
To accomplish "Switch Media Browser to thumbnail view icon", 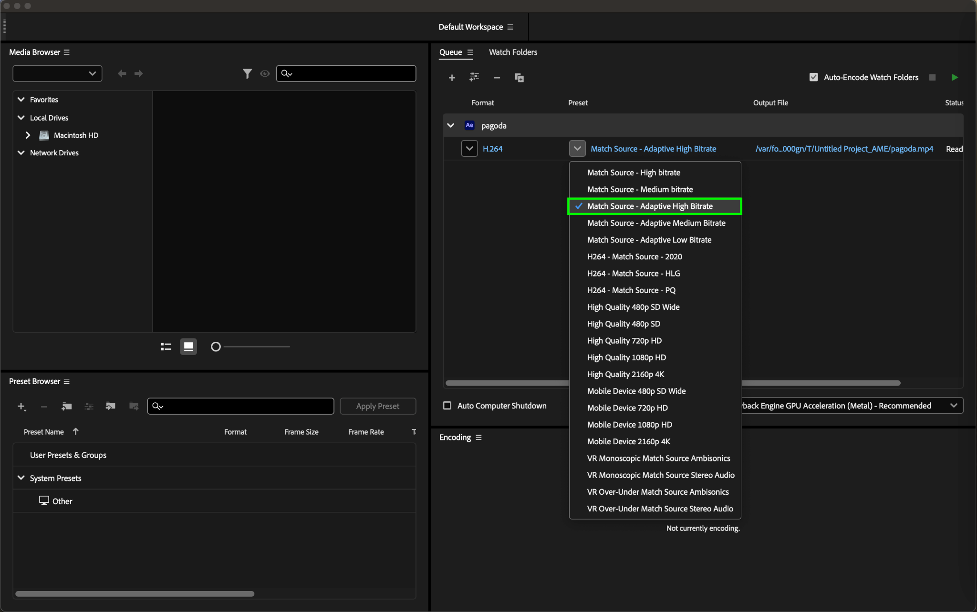I will 188,347.
